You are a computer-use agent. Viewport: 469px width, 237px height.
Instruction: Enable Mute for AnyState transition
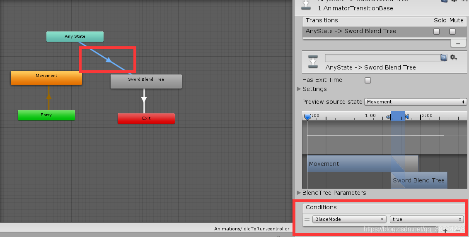point(452,31)
